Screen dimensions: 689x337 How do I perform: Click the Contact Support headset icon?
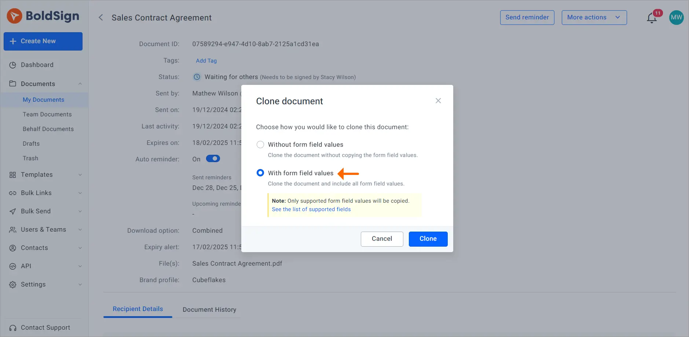13,328
